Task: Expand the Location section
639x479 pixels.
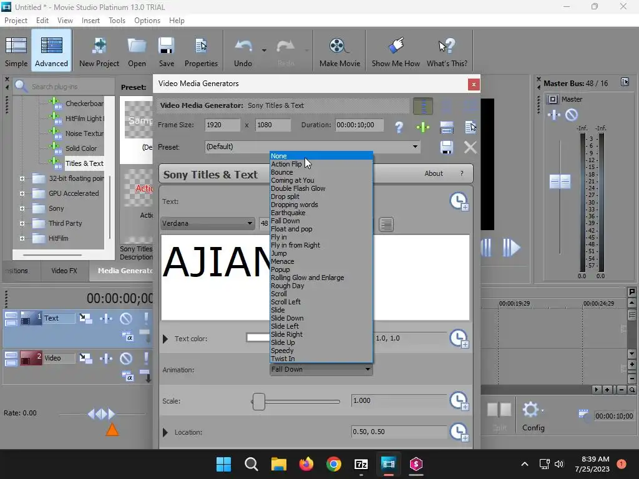Action: (x=165, y=432)
